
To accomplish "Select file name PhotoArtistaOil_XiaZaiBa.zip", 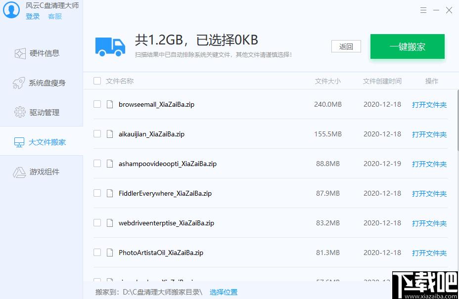I will tap(161, 253).
